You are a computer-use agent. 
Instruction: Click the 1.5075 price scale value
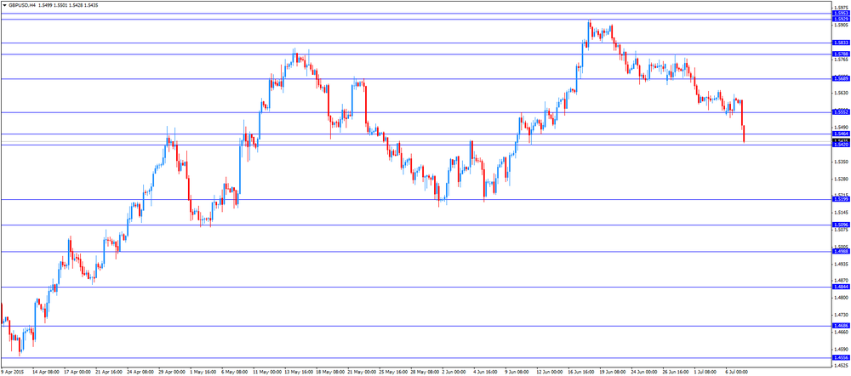click(842, 230)
